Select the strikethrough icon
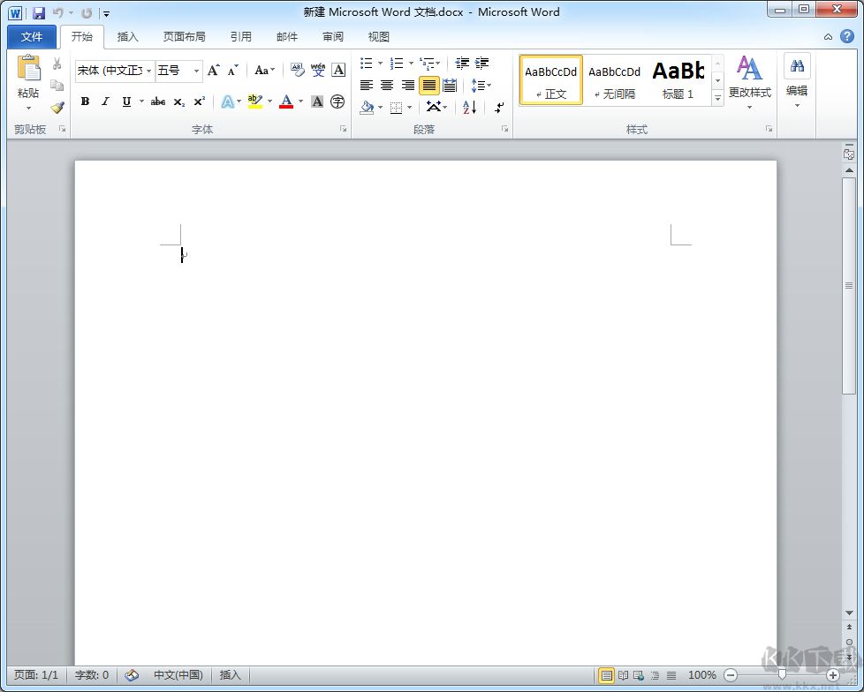 157,101
